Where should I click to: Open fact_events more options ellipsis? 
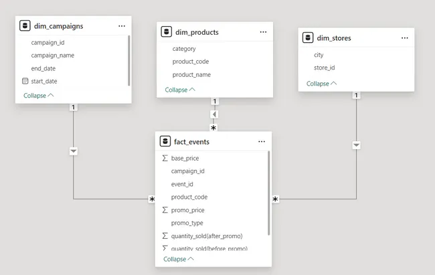pos(262,142)
